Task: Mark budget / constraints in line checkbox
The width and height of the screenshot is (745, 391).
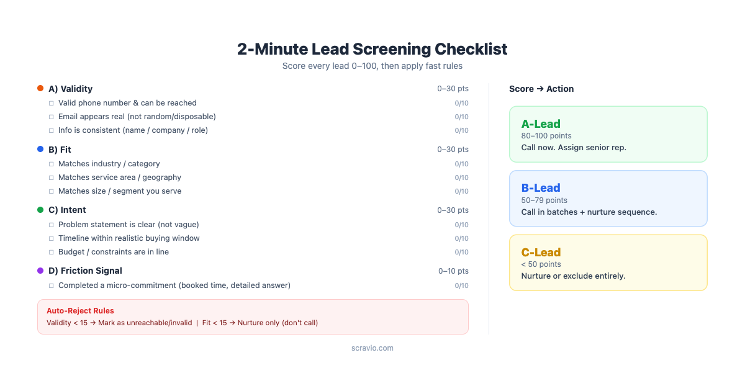Action: click(x=52, y=252)
